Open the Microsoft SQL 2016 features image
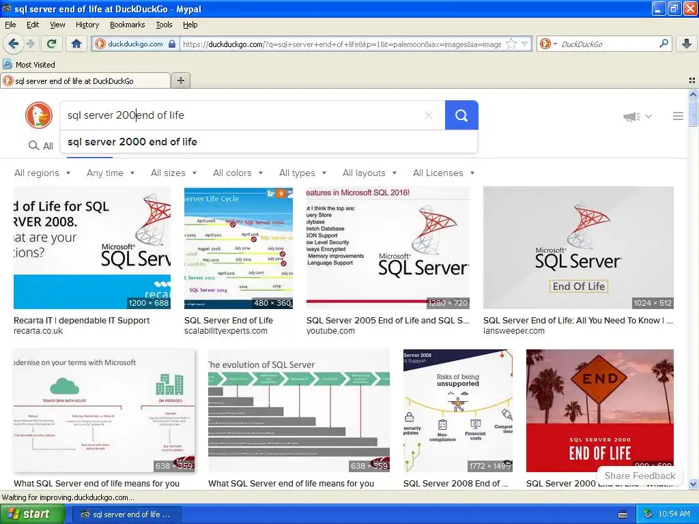The width and height of the screenshot is (699, 524). tap(388, 248)
